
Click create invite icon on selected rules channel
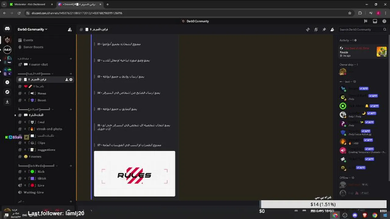(67, 79)
